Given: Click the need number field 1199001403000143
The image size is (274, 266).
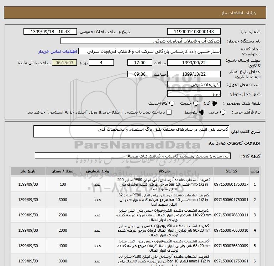Looking at the screenshot, I should (194, 31).
